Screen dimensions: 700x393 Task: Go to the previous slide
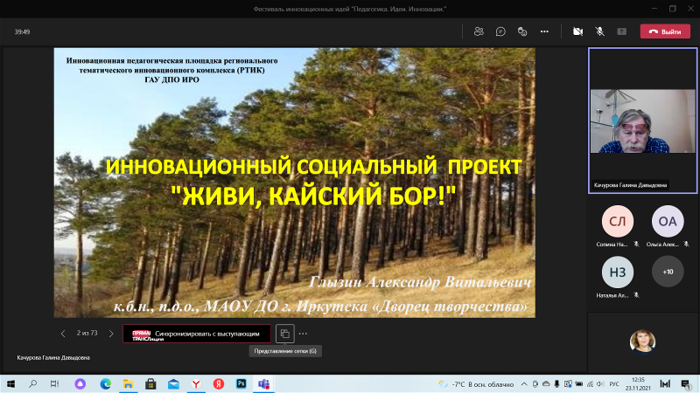click(x=63, y=334)
